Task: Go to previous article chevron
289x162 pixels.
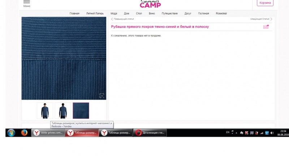Action: (x=112, y=19)
